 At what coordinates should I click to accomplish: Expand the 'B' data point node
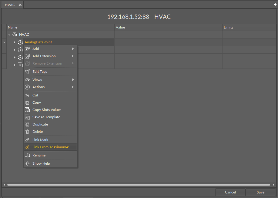tap(15, 50)
